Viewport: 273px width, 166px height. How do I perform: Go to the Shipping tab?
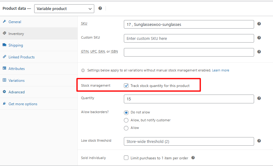[x=16, y=45]
